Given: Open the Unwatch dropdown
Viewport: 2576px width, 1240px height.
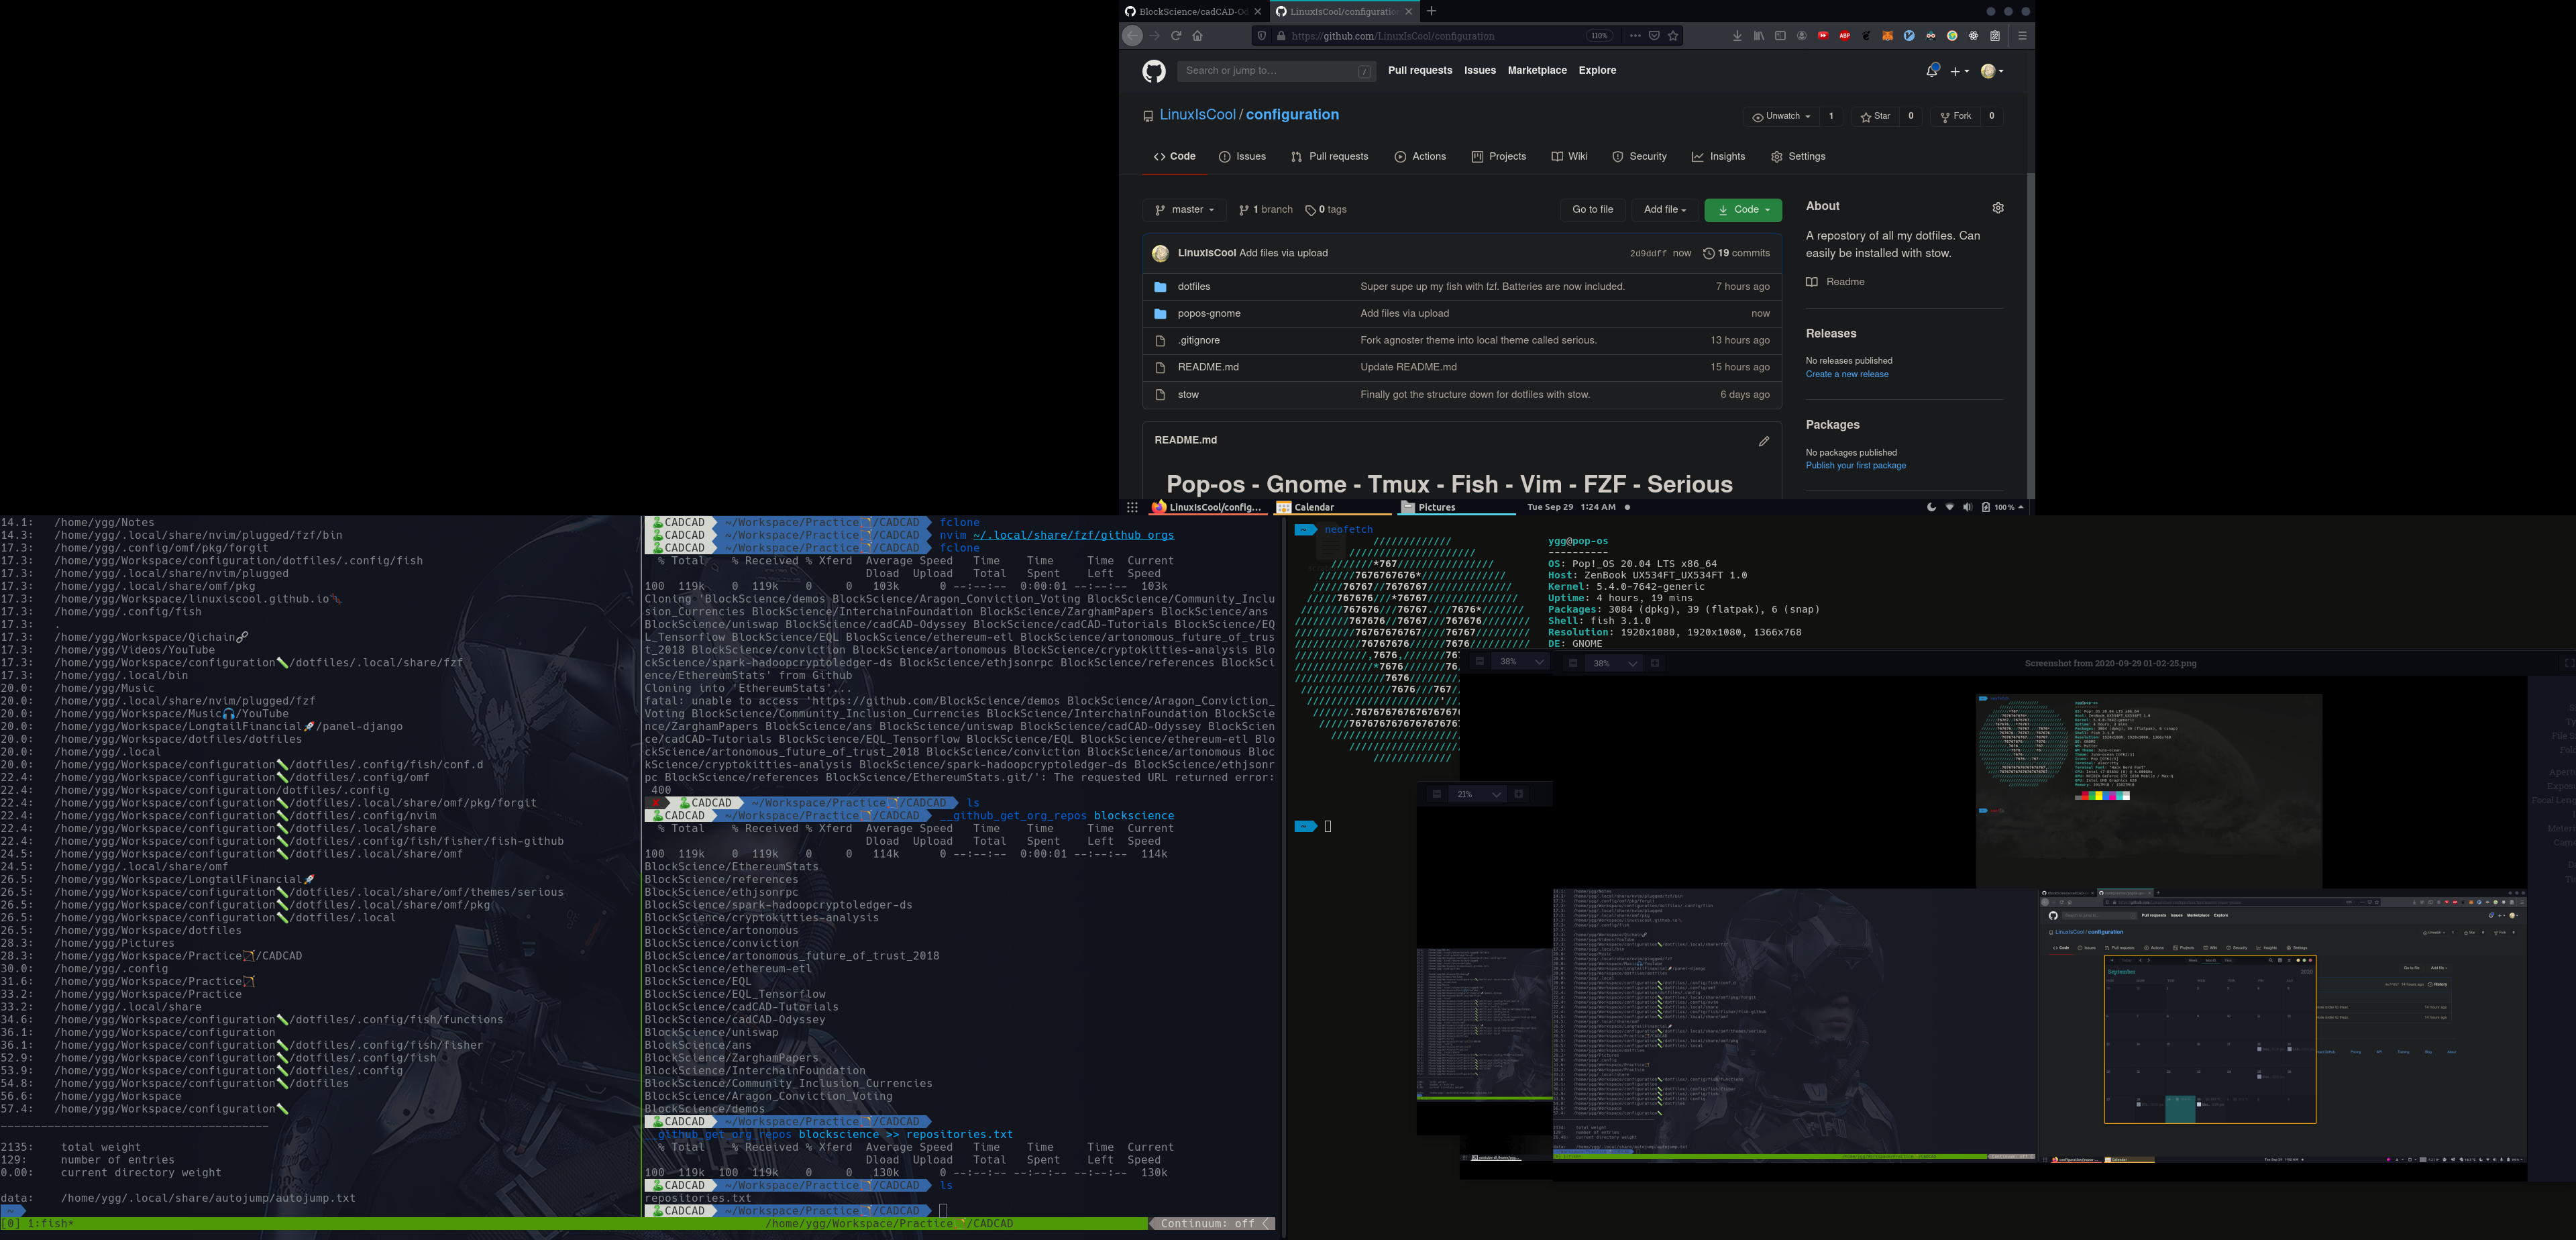Looking at the screenshot, I should coord(1781,116).
